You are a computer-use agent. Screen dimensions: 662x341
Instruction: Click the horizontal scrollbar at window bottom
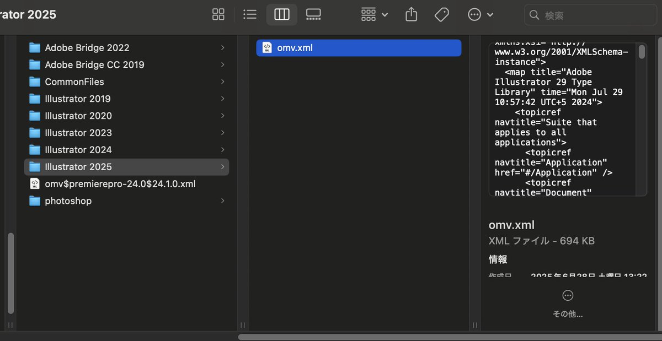[x=450, y=337]
